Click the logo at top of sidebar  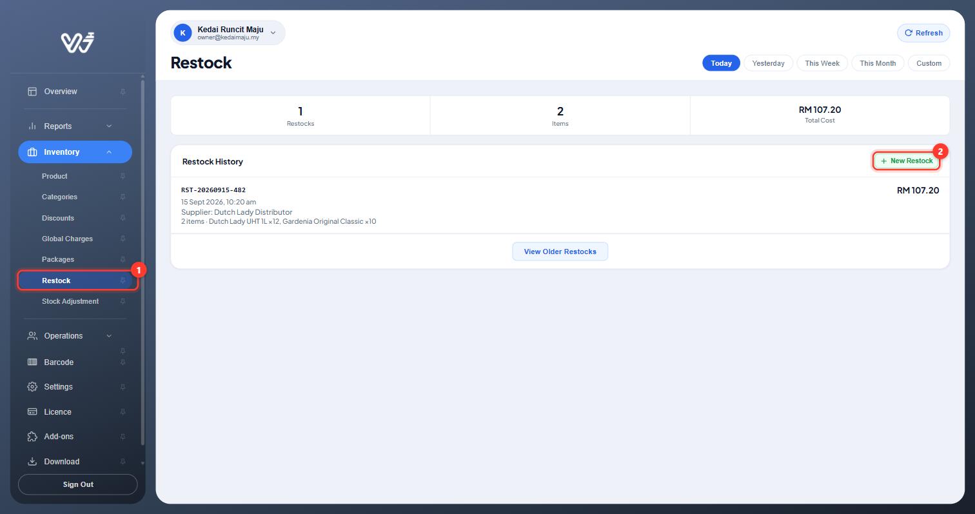(x=78, y=43)
